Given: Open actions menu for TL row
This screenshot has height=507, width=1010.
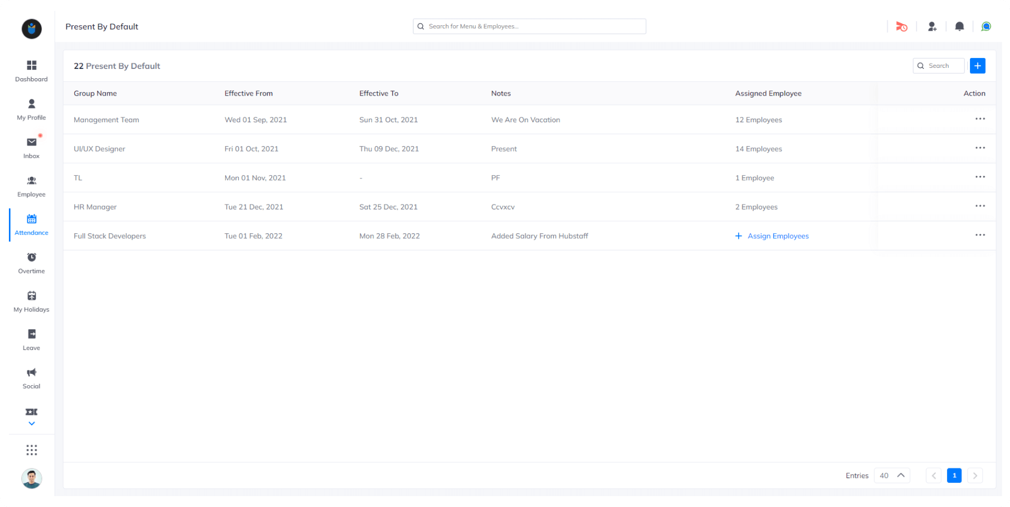Looking at the screenshot, I should 980,177.
